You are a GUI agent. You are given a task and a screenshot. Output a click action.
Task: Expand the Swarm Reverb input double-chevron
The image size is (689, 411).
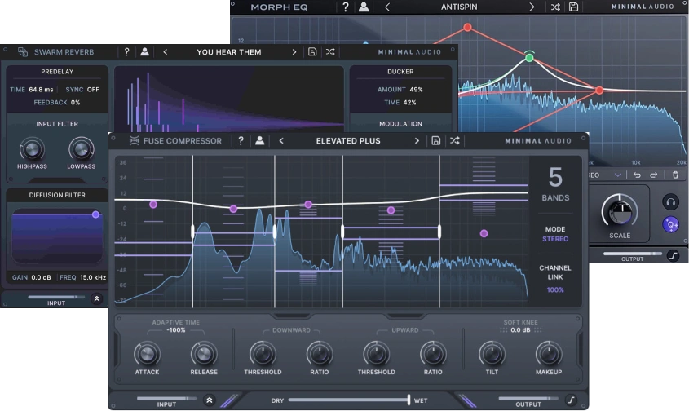[x=96, y=299]
